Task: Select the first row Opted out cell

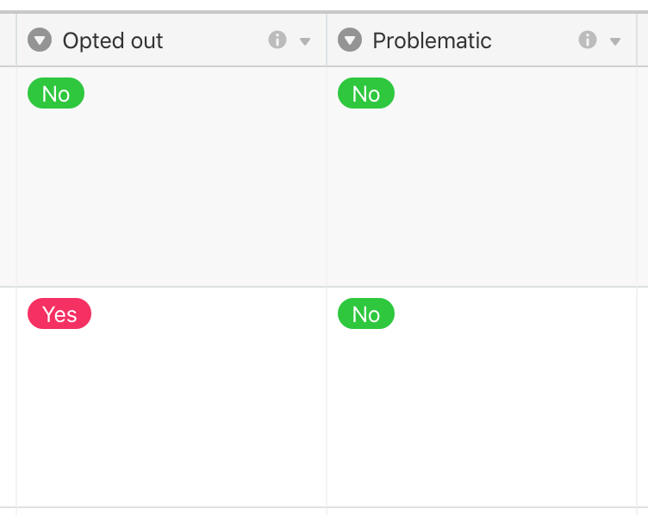Action: coord(171,177)
